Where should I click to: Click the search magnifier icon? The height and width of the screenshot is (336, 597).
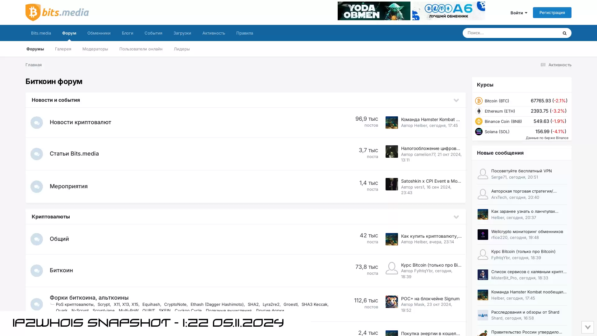tap(564, 33)
